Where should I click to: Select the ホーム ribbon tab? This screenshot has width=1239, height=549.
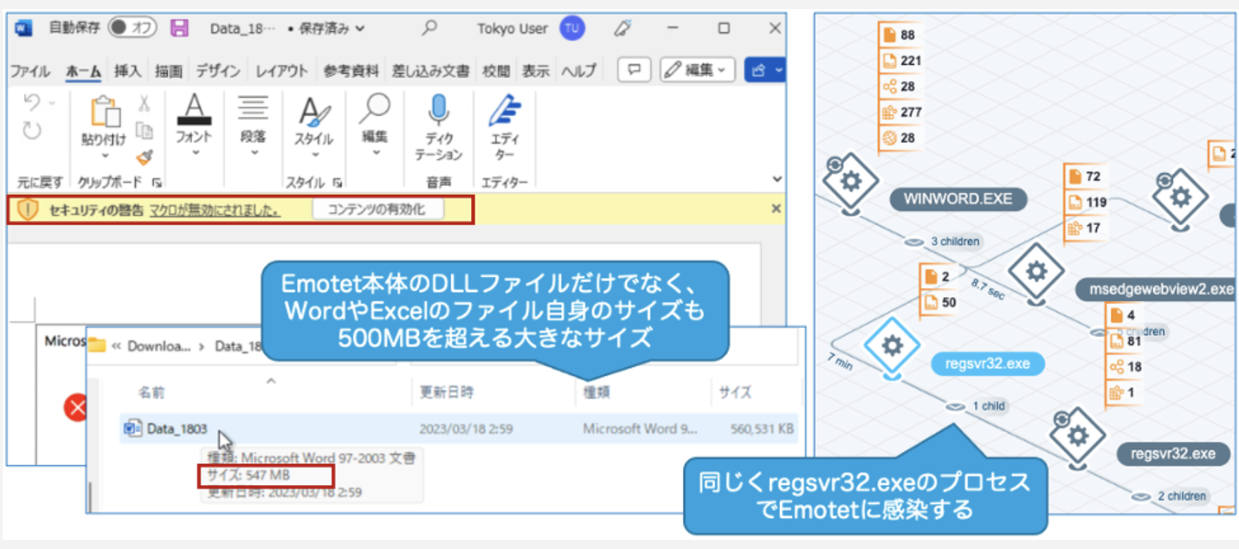pos(83,70)
